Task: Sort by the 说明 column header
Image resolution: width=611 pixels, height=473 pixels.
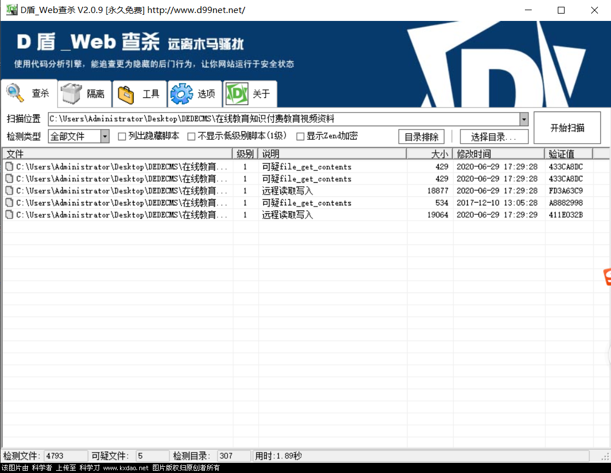Action: pos(332,154)
